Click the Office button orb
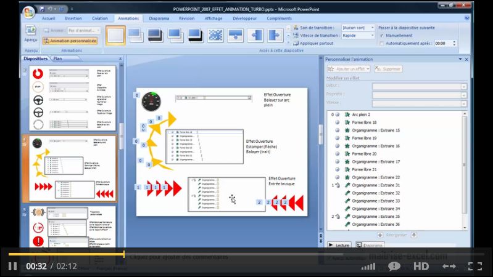This screenshot has height=277, width=493. coord(28,12)
